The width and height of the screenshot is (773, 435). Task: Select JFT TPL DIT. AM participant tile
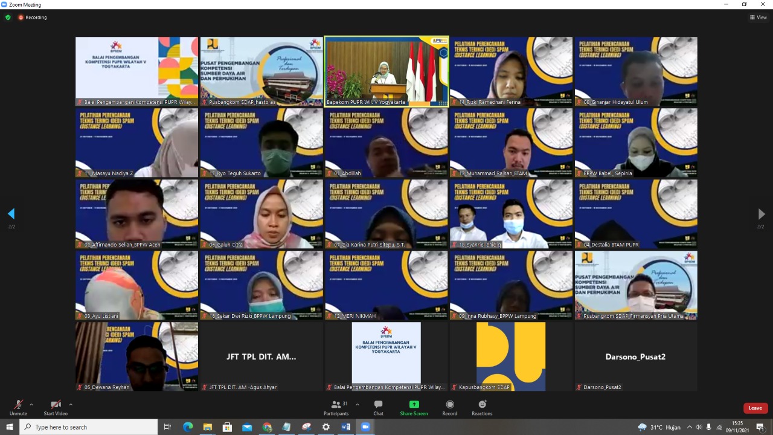point(261,356)
